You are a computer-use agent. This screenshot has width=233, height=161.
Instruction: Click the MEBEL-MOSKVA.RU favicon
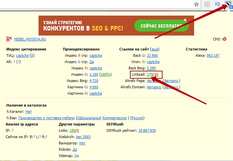(x=9, y=39)
